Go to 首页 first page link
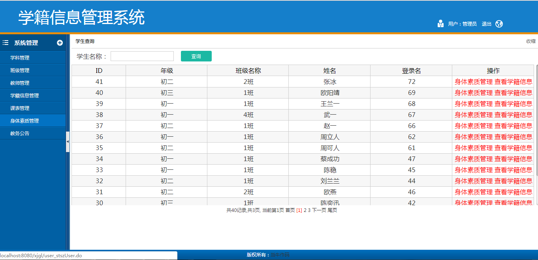This screenshot has height=260, width=538. point(290,210)
